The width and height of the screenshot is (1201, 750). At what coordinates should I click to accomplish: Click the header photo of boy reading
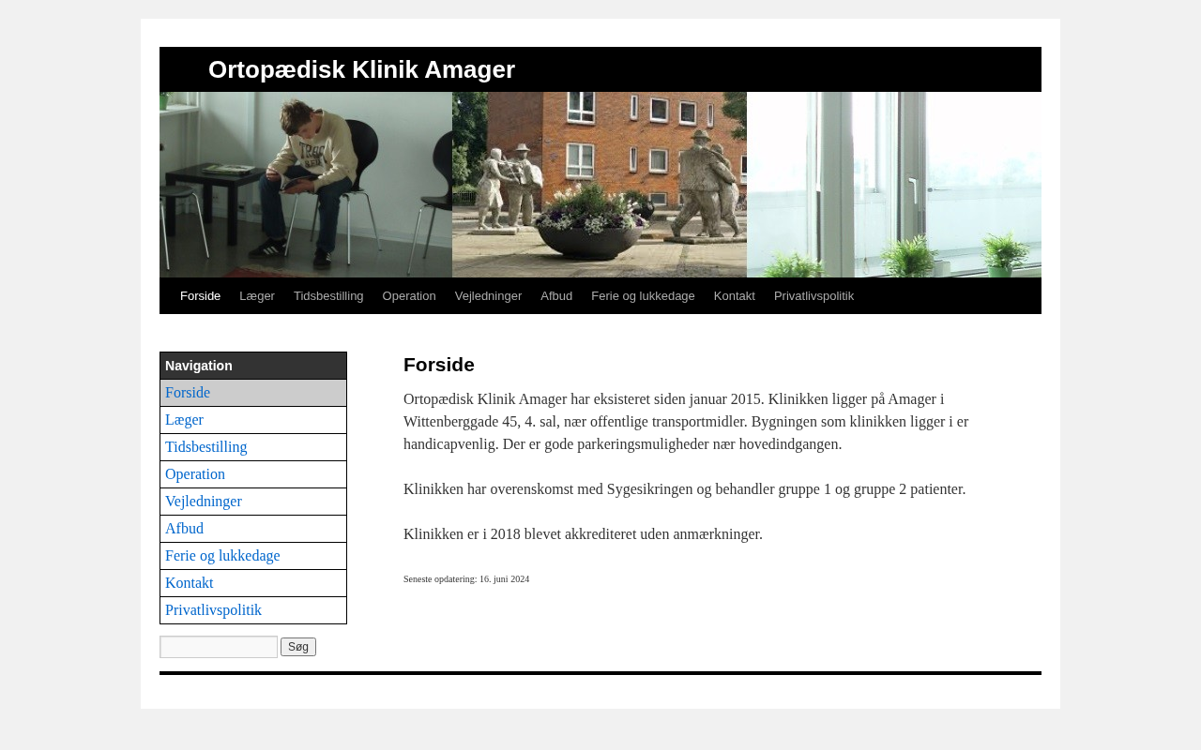306,185
